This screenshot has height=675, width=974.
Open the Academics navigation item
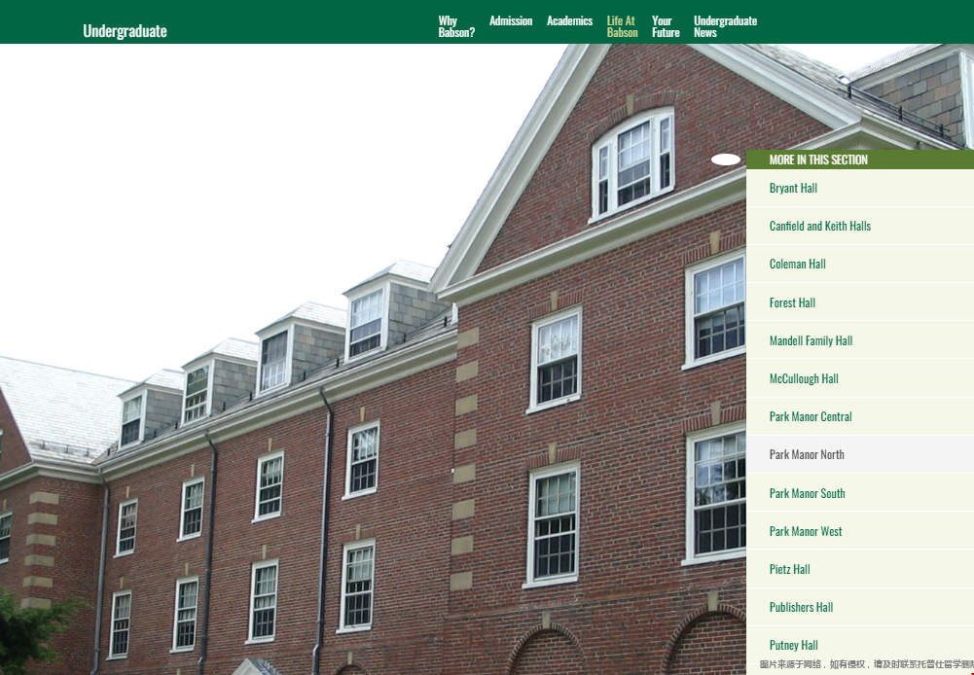(569, 20)
